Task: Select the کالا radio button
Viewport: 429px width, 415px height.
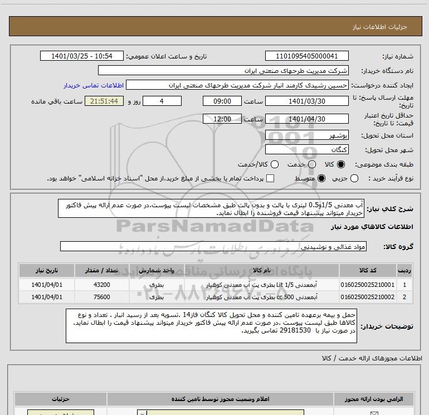Action: (x=341, y=164)
